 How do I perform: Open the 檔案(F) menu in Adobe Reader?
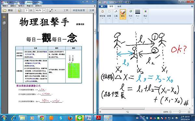point(5,6)
